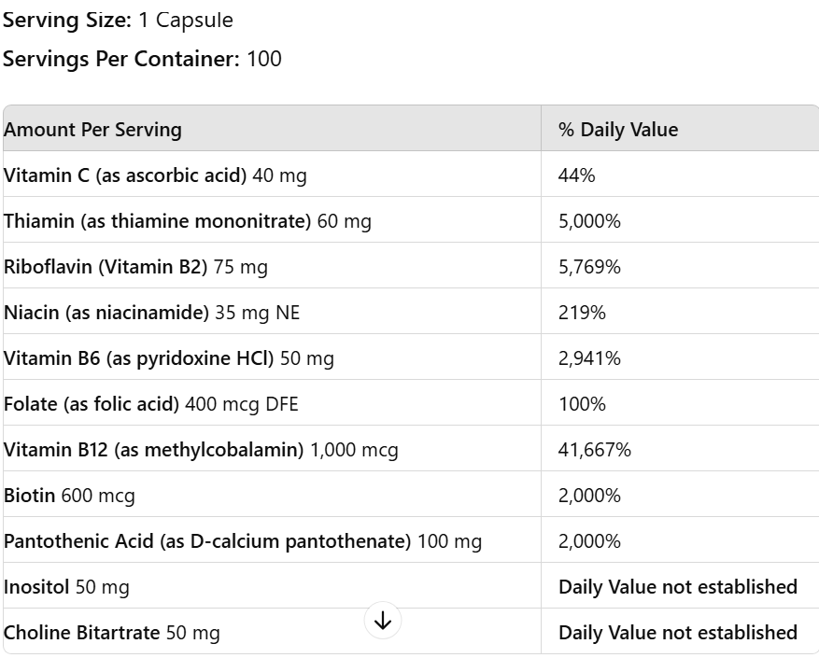Click the Servings Per Container 100 text
The image size is (819, 658).
pyautogui.click(x=142, y=59)
